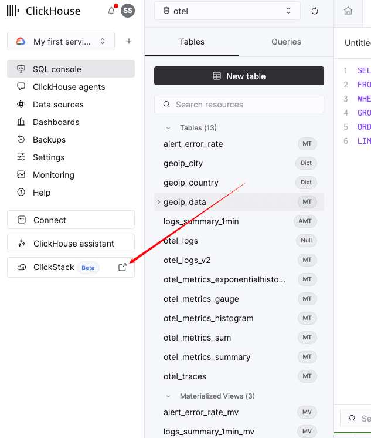This screenshot has width=371, height=438.
Task: Go to Data sources
Action: point(71,105)
